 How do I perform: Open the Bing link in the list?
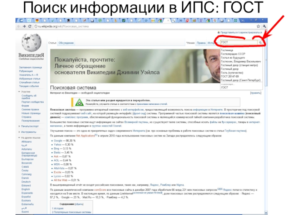56,148
